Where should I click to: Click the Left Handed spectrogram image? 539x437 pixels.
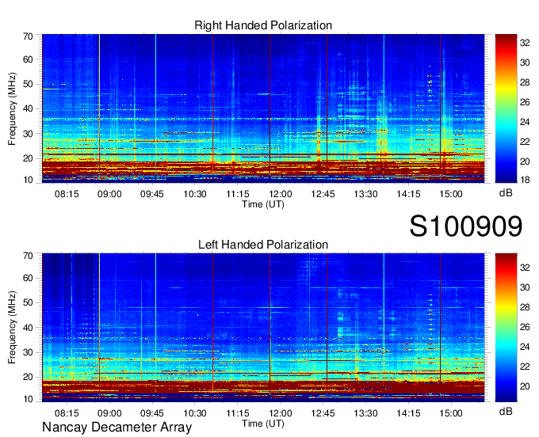pyautogui.click(x=263, y=328)
